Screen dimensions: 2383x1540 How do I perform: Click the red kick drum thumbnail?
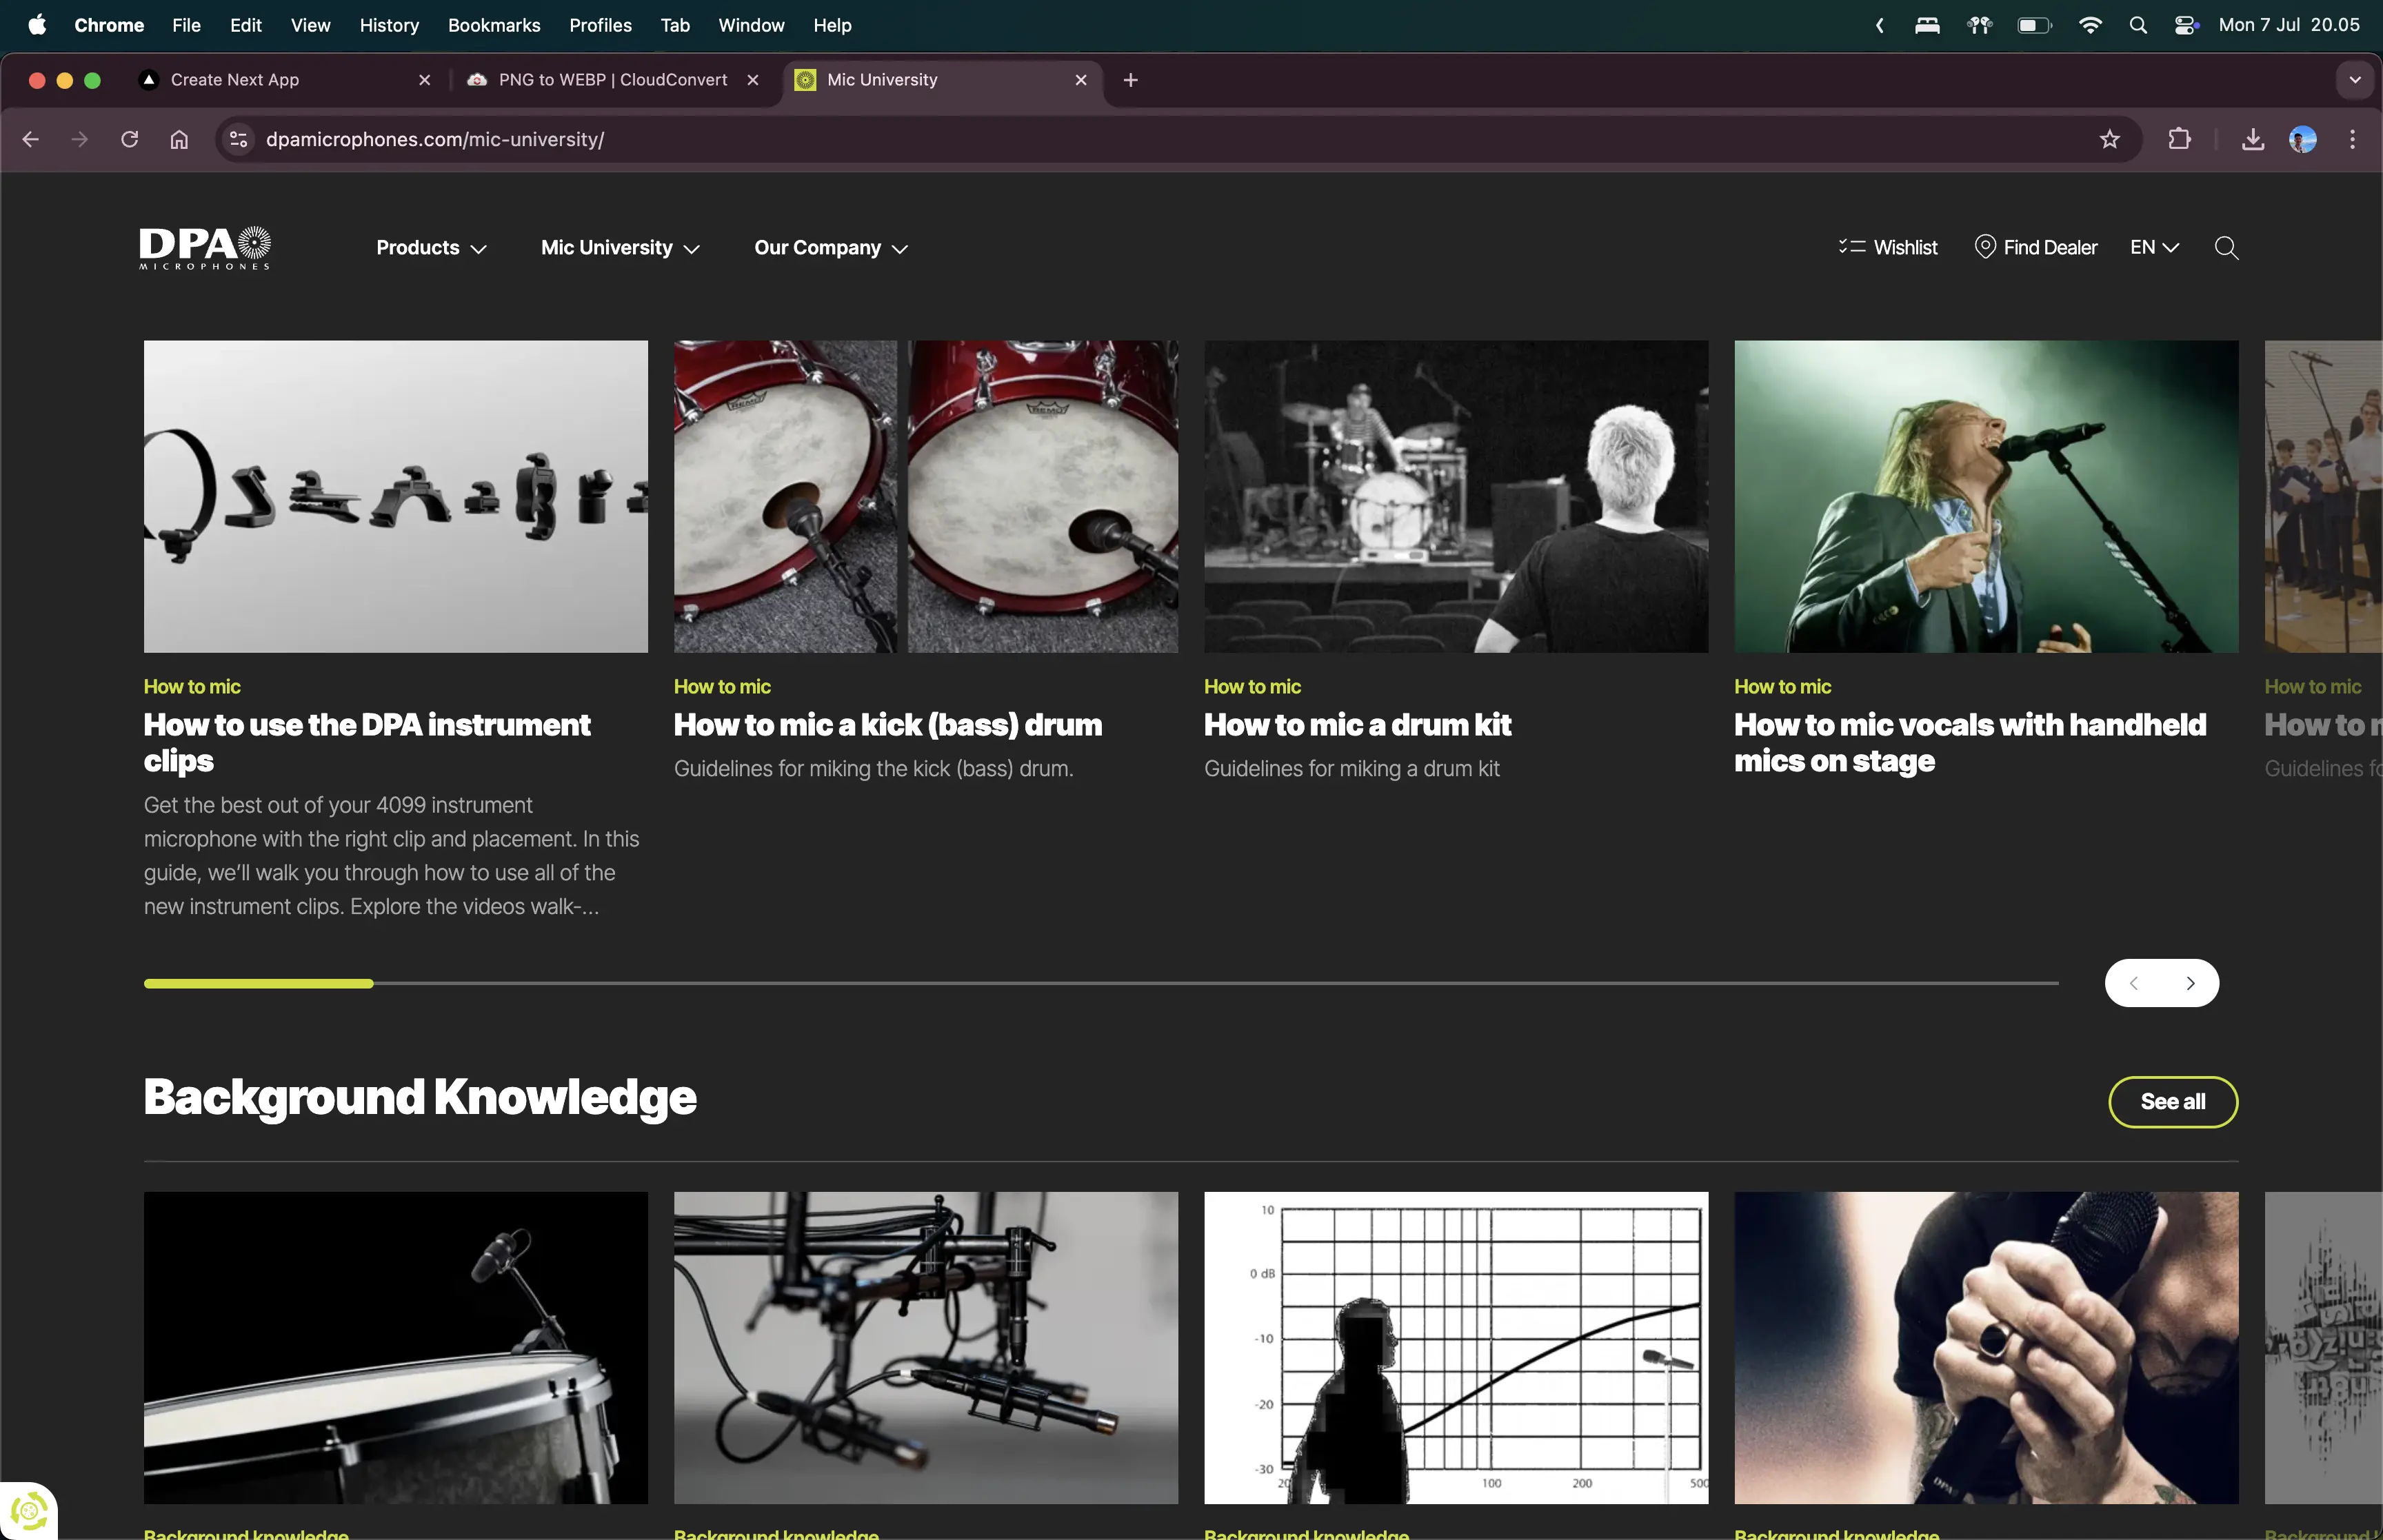coord(926,497)
